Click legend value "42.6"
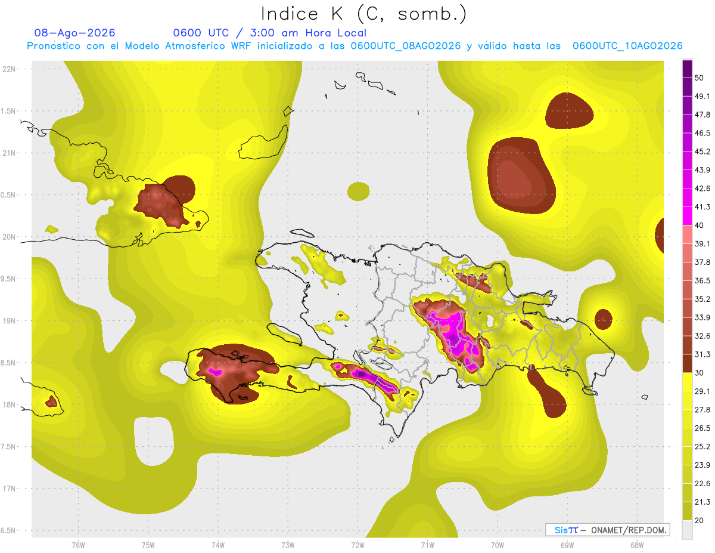The image size is (715, 553). (x=702, y=189)
